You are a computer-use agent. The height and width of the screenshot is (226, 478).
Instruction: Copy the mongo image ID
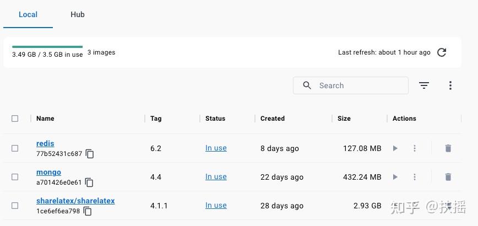pos(89,182)
